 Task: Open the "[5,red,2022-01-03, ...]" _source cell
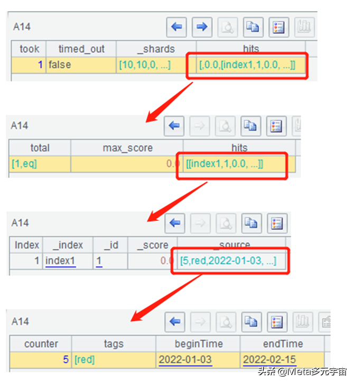click(x=231, y=261)
